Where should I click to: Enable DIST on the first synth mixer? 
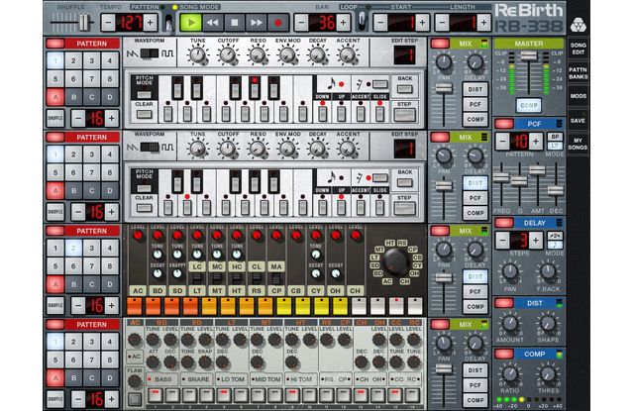tap(475, 89)
